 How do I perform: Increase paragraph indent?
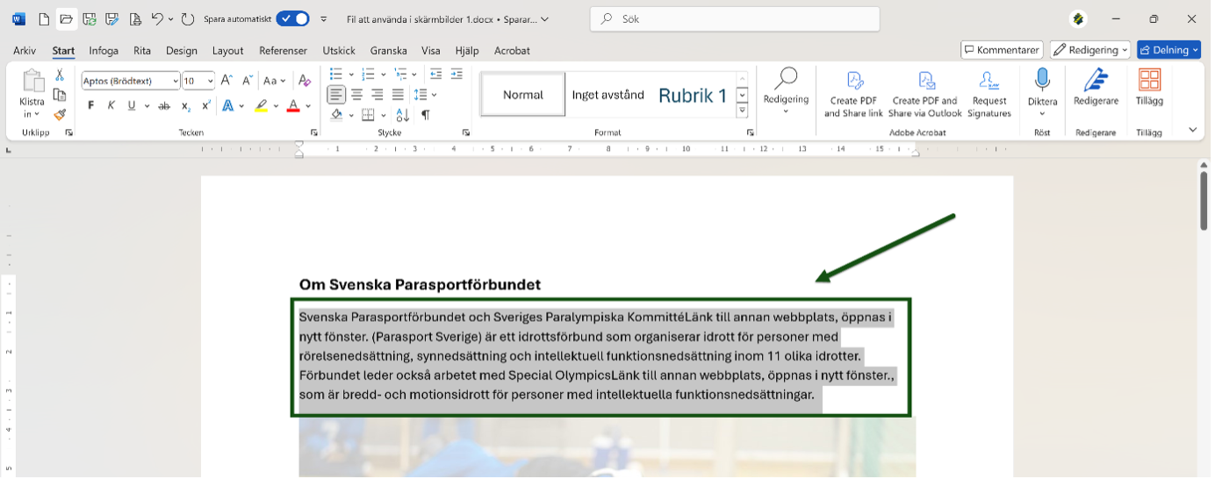(x=457, y=75)
